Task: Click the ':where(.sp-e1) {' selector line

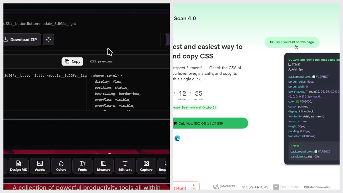Action: click(x=107, y=76)
